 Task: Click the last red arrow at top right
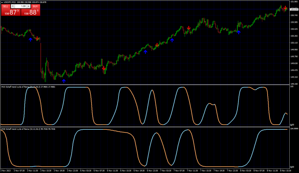click(285, 8)
